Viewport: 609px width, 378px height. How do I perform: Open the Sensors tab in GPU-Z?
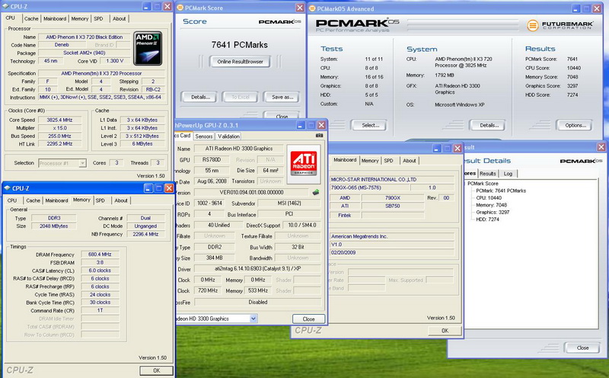[205, 136]
